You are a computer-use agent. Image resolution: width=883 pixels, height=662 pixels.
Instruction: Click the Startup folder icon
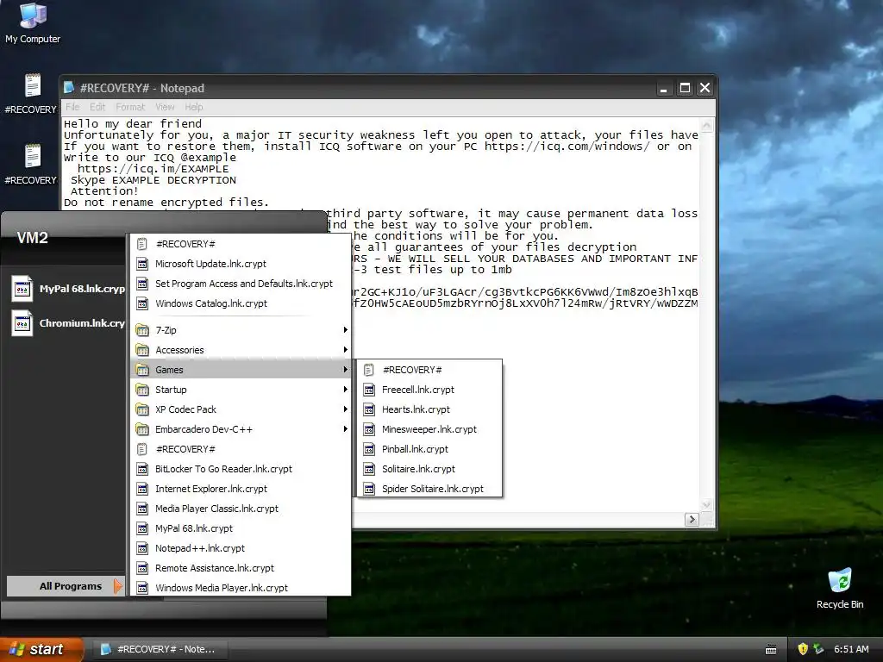(x=142, y=390)
